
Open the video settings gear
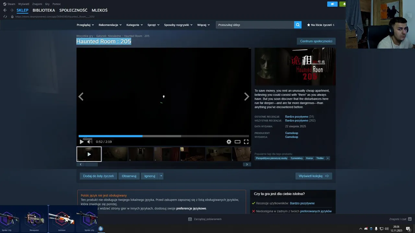(229, 142)
